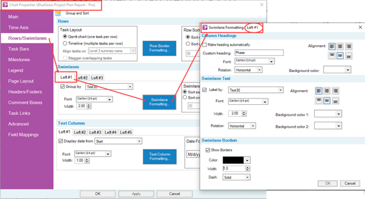
Task: Choose the second Row Sort radio option
Action: click(x=188, y=44)
